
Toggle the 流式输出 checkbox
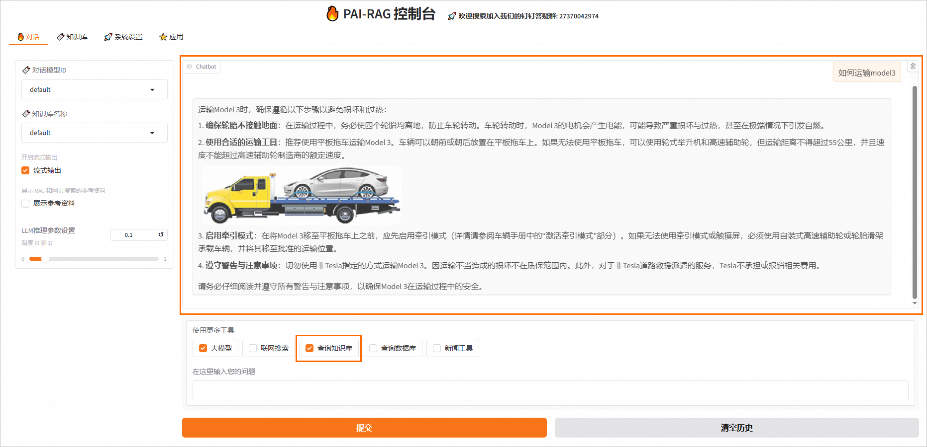[x=25, y=170]
